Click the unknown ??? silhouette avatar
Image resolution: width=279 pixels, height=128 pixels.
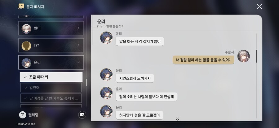26,46
